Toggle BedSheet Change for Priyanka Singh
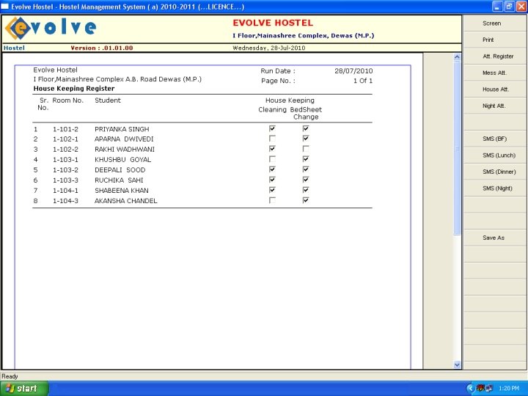Image resolution: width=528 pixels, height=396 pixels. (x=305, y=128)
